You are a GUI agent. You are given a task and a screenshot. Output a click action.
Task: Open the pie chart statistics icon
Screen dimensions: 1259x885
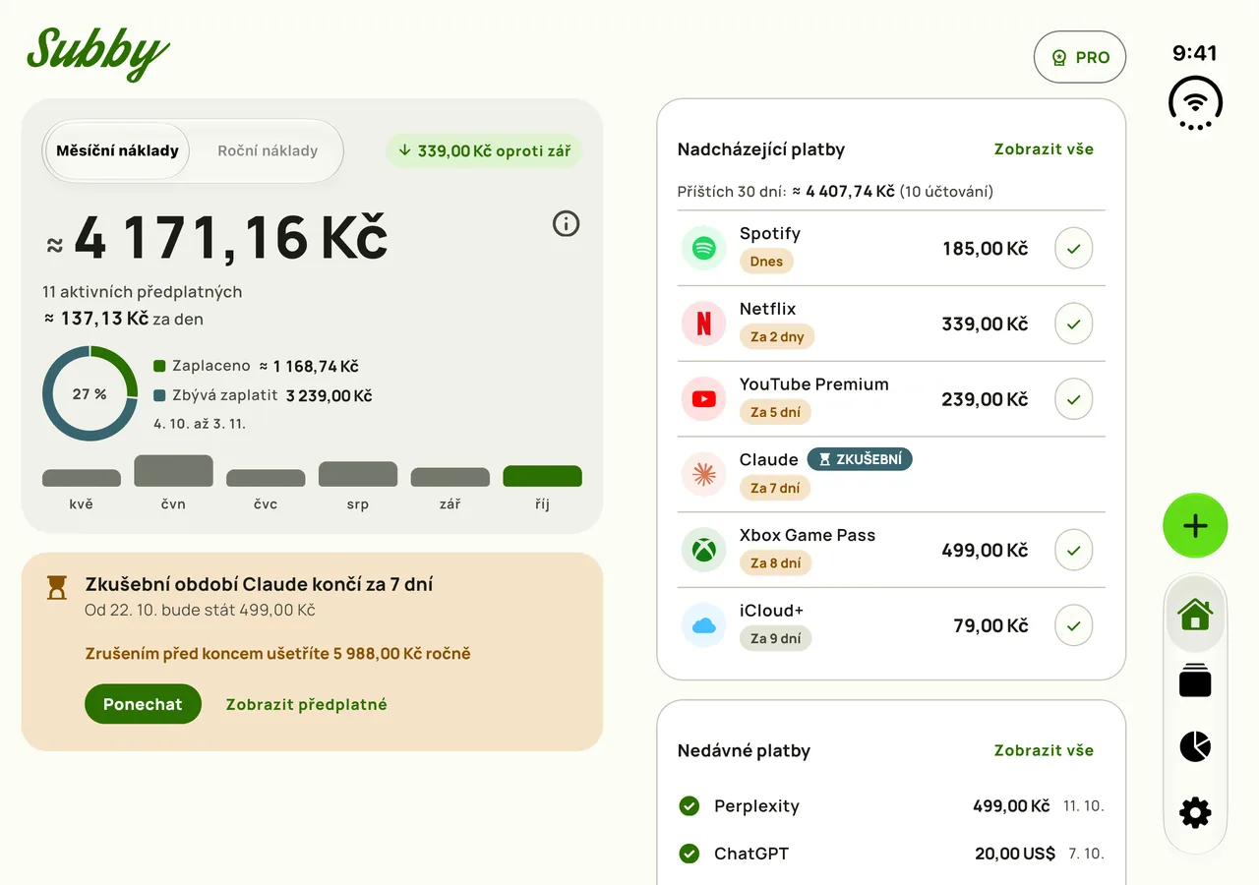1195,746
